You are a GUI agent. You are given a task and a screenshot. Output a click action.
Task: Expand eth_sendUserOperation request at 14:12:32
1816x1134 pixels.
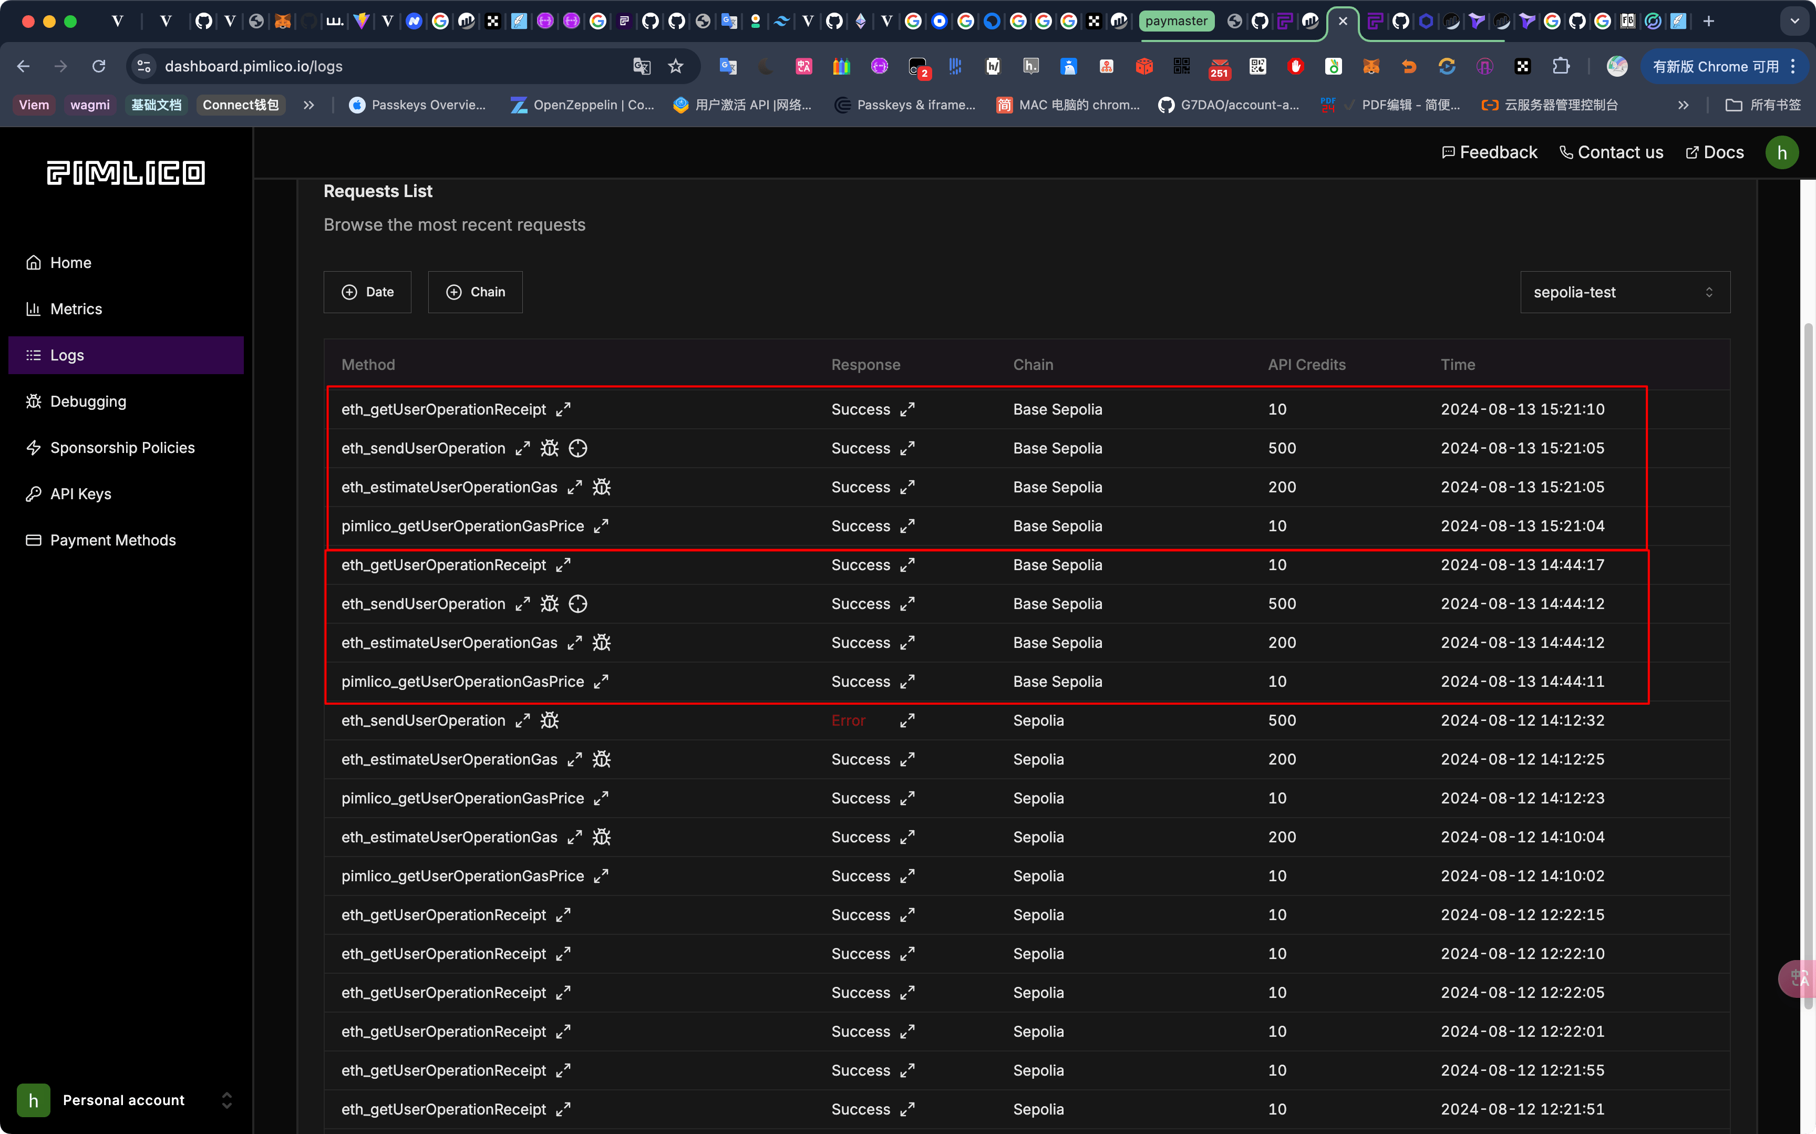tap(523, 721)
